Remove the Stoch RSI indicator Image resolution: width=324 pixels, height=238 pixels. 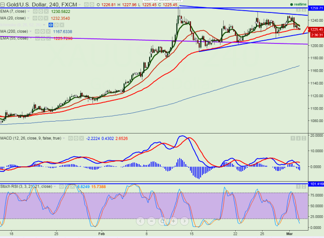click(x=72, y=187)
